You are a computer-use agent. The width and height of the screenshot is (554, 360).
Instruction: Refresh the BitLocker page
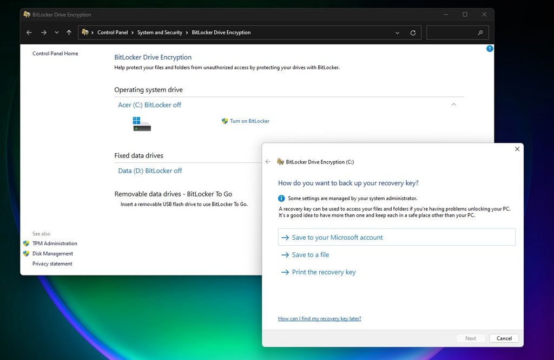pos(413,32)
